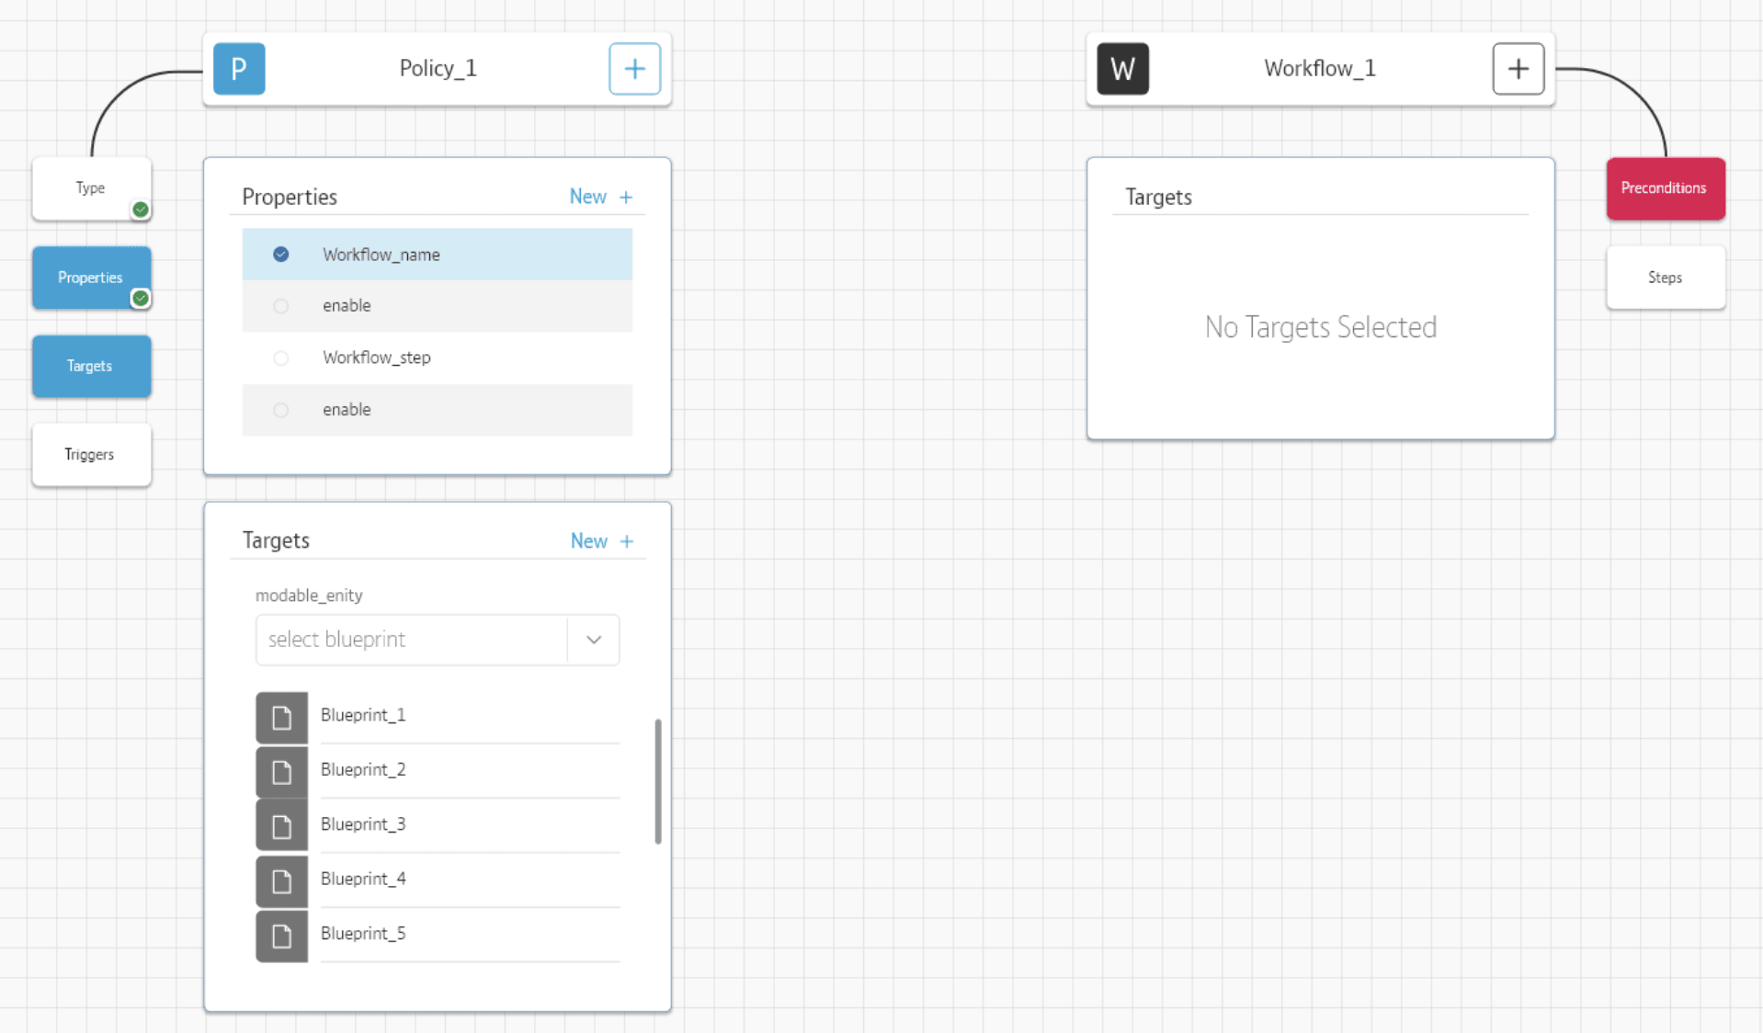Click the Blueprint_5 file icon
Image resolution: width=1763 pixels, height=1033 pixels.
point(281,936)
